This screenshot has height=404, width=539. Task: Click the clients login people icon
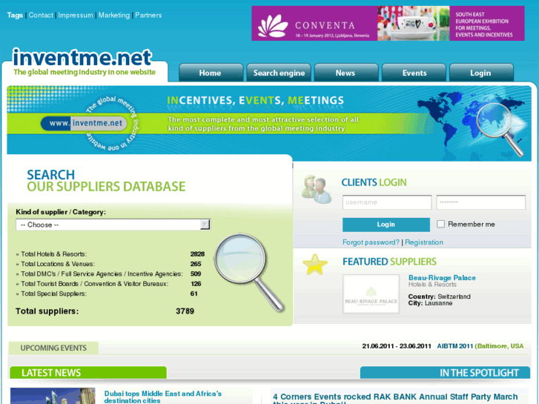click(x=317, y=190)
